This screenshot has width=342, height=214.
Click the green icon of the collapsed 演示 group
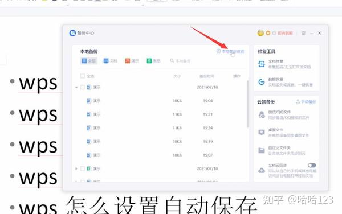[89, 168]
